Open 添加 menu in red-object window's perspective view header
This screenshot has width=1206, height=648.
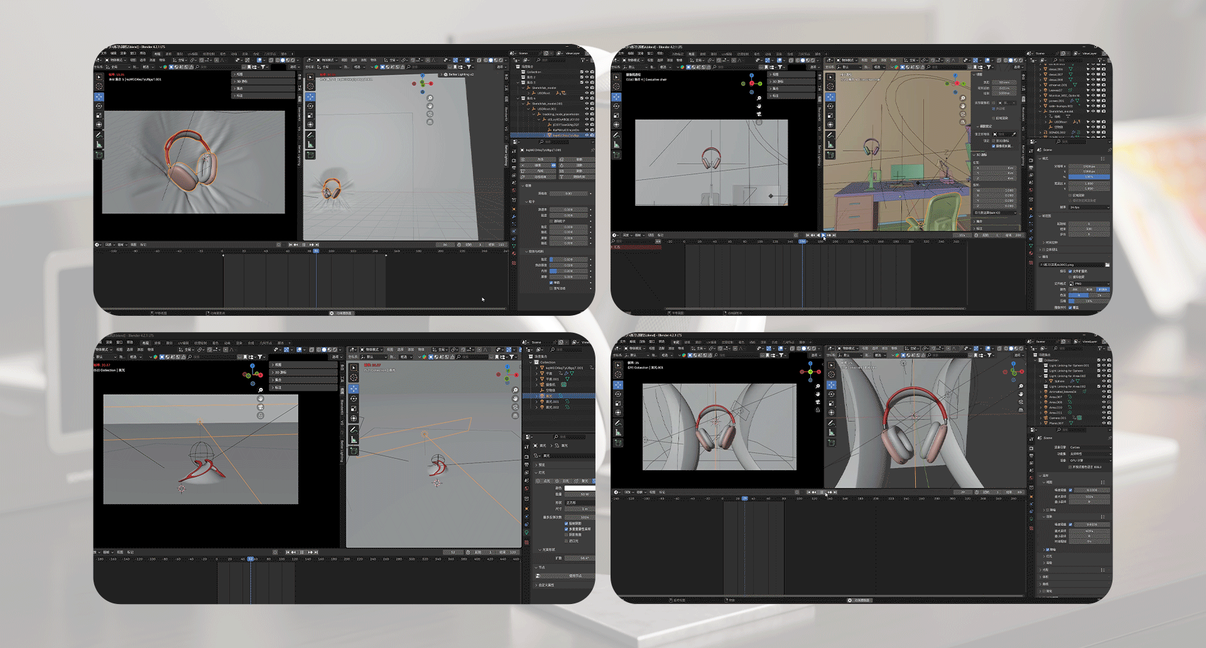coord(411,349)
